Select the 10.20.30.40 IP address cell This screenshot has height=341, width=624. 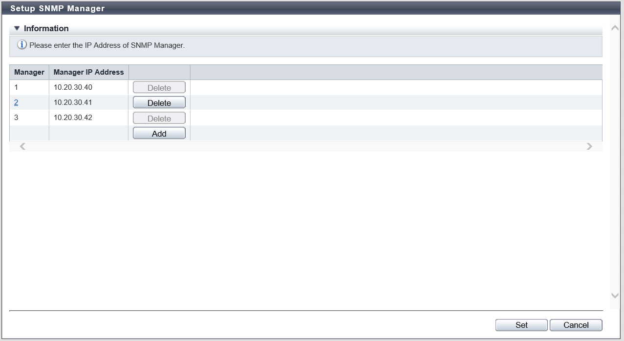[73, 87]
